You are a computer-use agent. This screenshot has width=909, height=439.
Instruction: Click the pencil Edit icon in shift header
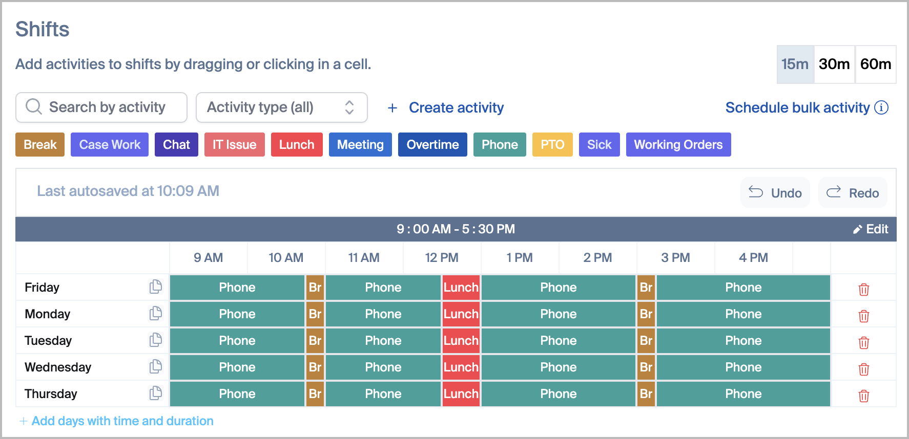coord(857,229)
